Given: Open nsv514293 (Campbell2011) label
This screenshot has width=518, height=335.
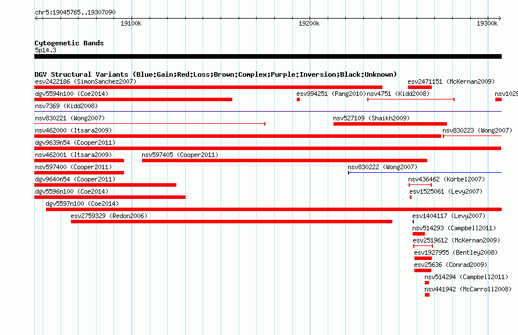Looking at the screenshot, I should [x=454, y=228].
